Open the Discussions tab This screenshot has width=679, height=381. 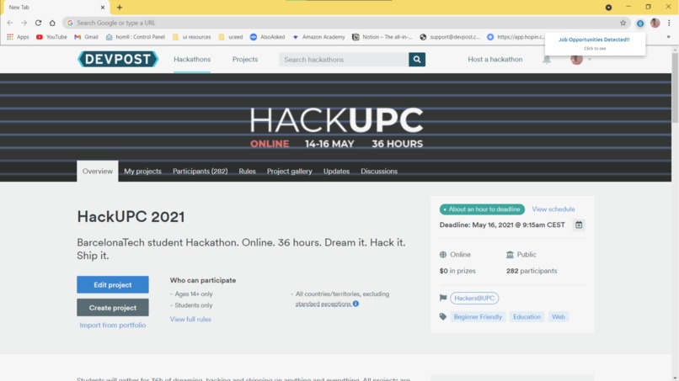point(379,172)
